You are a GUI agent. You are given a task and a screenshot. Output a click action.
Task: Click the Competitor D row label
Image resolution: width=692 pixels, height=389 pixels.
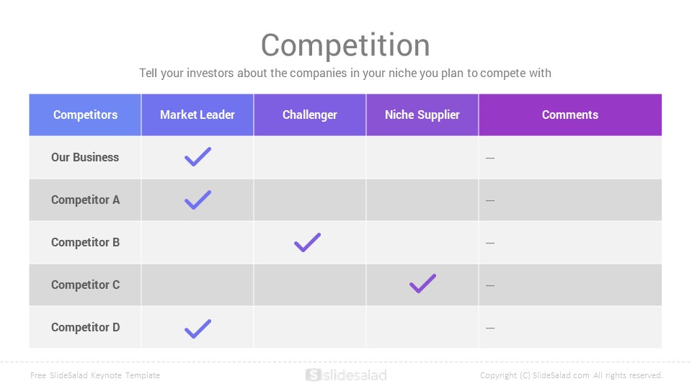pyautogui.click(x=85, y=327)
